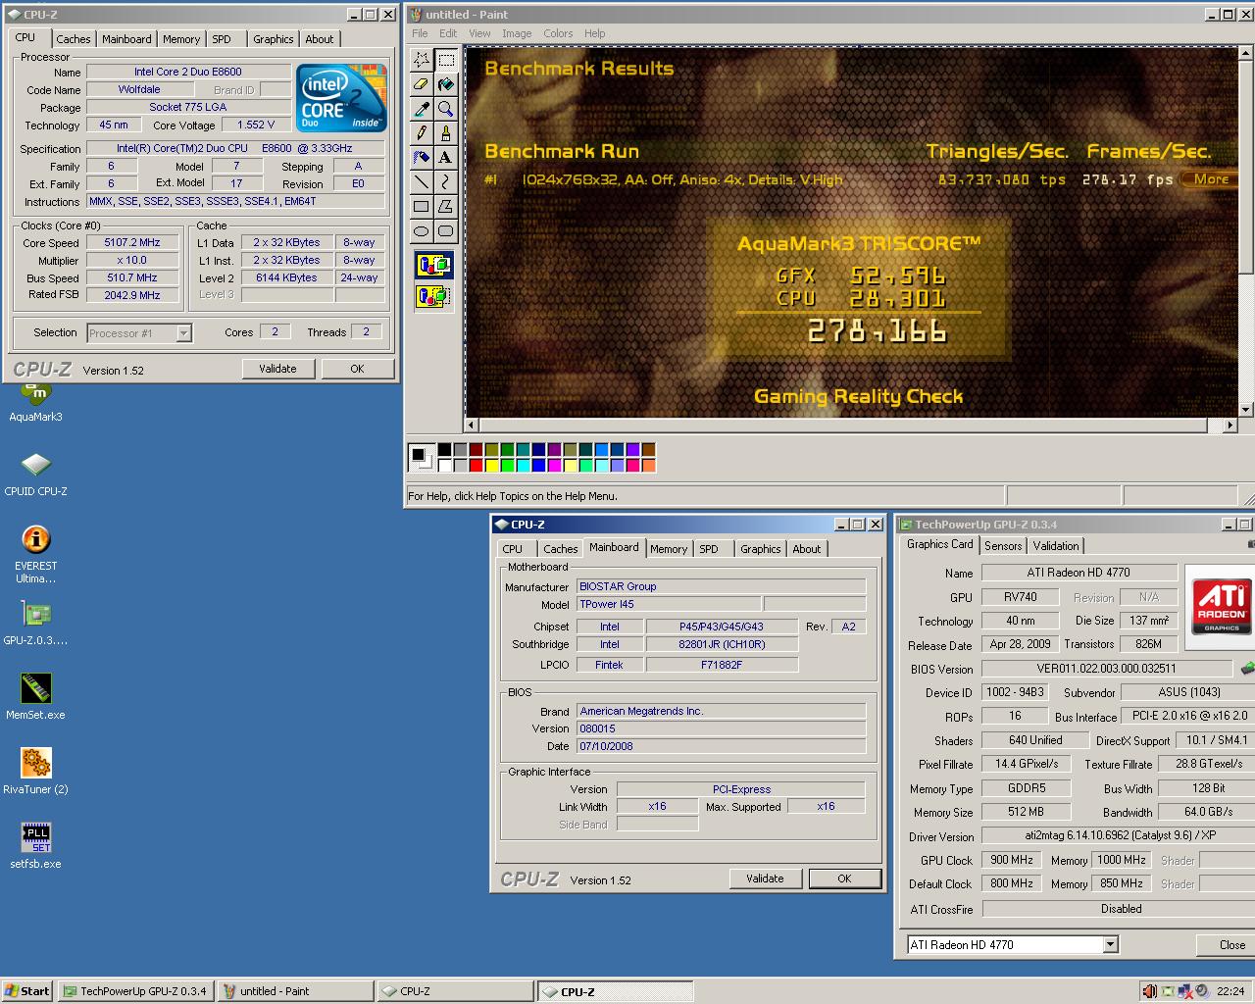Click the Core Speed 5107.2 MHz value
Screen dimensions: 1255x1004
[132, 243]
